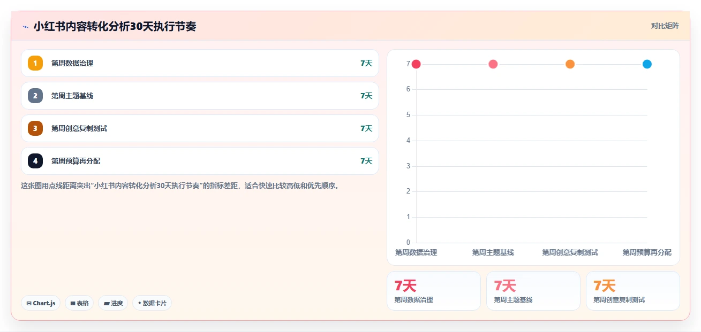Click the 数据卡片 tag chip
701x332 pixels.
click(152, 303)
